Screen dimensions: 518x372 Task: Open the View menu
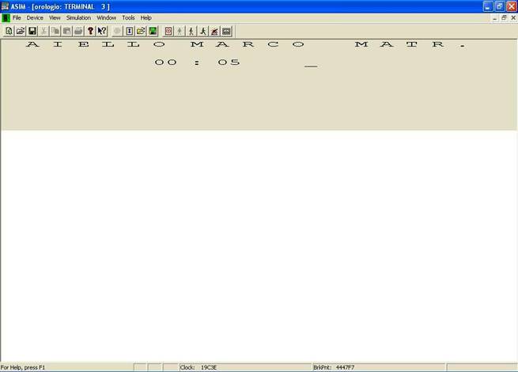click(x=55, y=17)
